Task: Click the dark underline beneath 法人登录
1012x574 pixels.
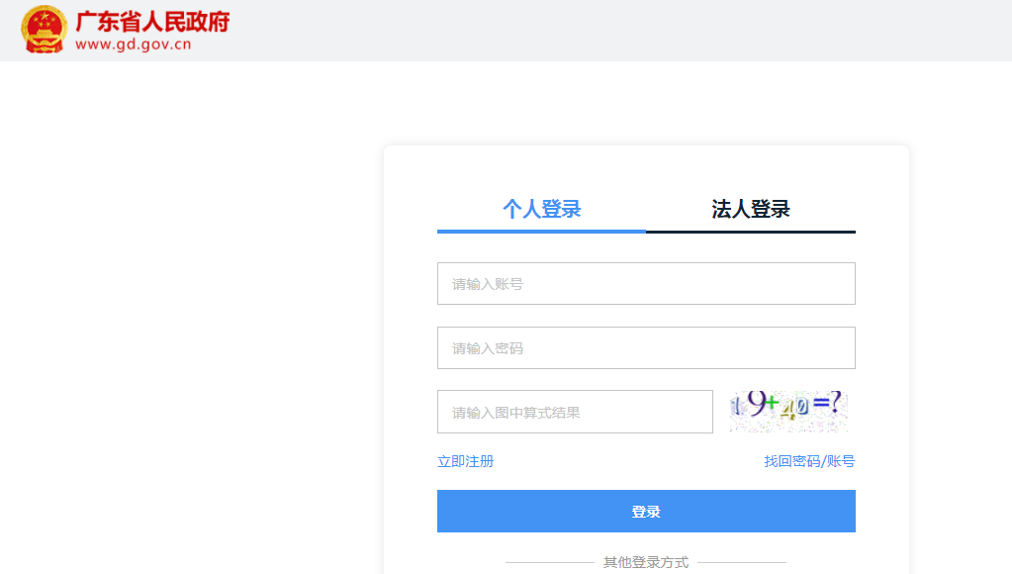Action: 751,232
